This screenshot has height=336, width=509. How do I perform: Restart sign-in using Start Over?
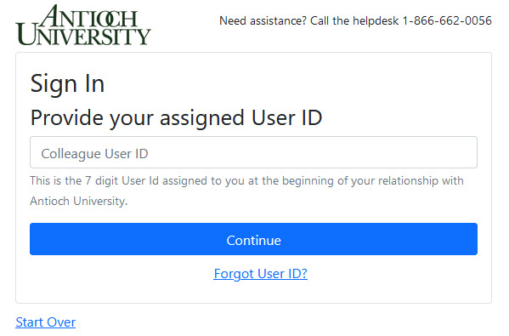click(45, 322)
